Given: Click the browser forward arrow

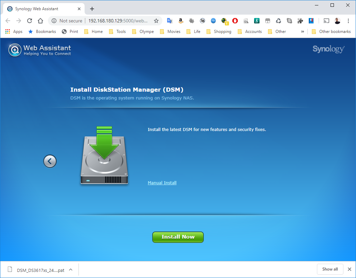Looking at the screenshot, I should 19,21.
